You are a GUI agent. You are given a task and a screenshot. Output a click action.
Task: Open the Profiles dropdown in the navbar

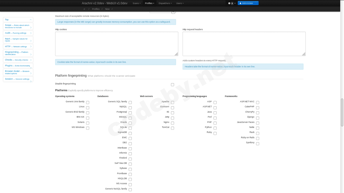click(150, 3)
